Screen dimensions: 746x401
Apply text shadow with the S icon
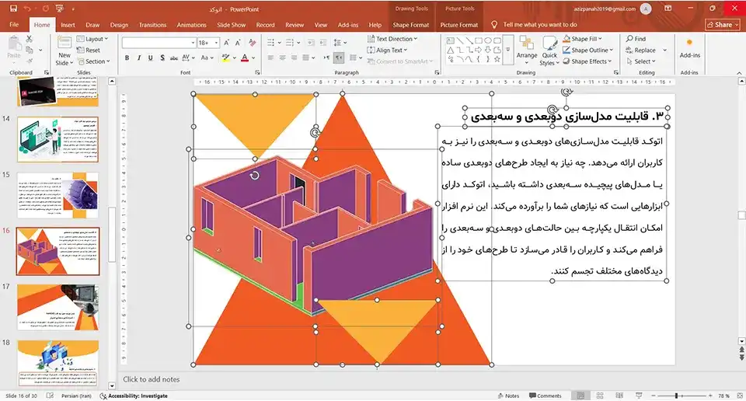(x=162, y=58)
